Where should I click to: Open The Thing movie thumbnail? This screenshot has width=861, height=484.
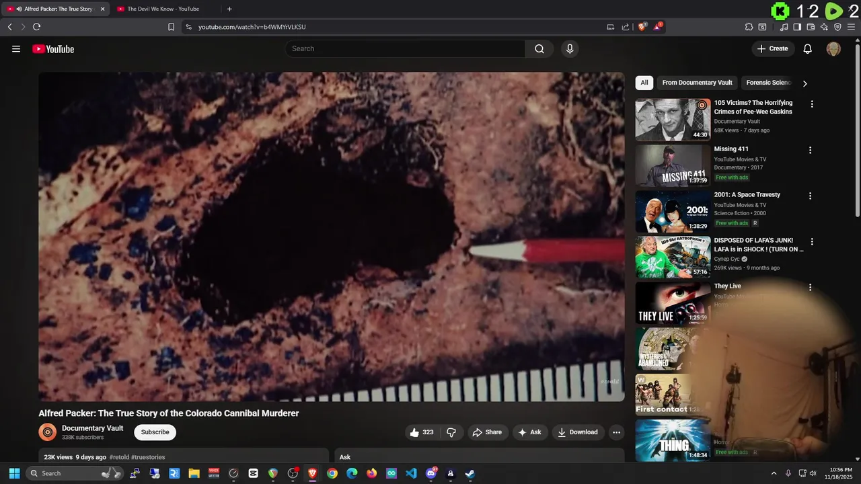pyautogui.click(x=673, y=440)
